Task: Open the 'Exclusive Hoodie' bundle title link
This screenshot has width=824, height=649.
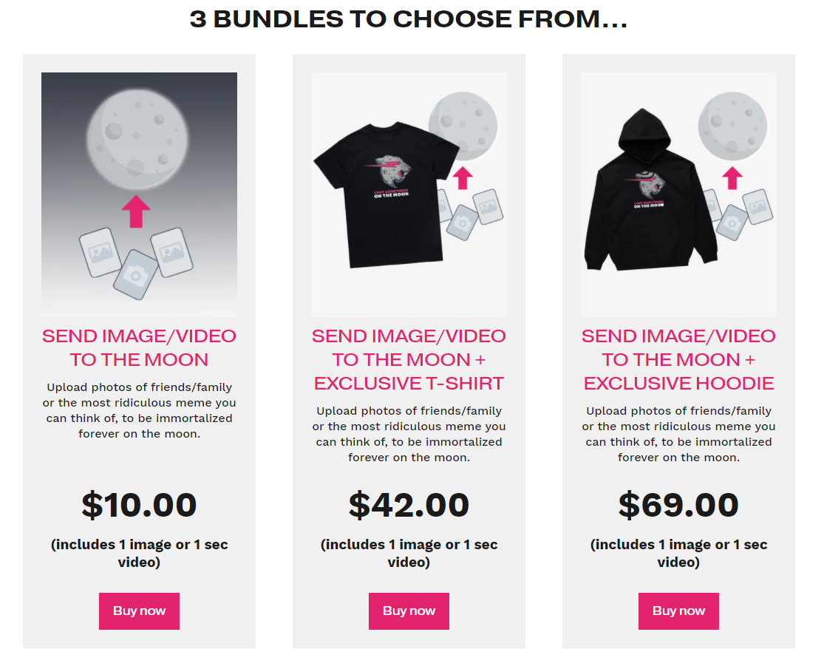Action: click(678, 359)
